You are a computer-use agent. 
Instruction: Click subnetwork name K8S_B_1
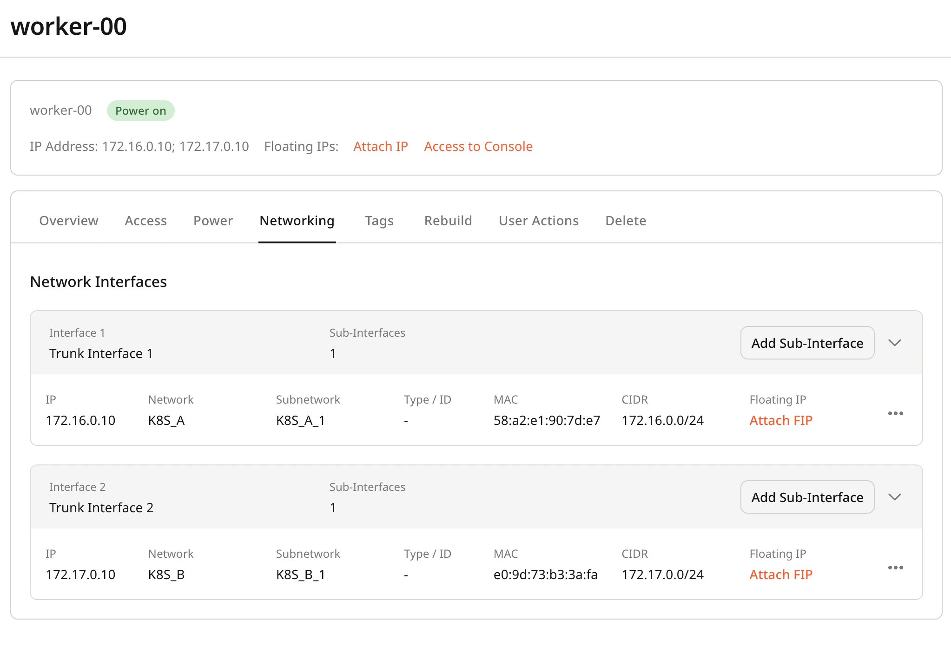coord(300,575)
